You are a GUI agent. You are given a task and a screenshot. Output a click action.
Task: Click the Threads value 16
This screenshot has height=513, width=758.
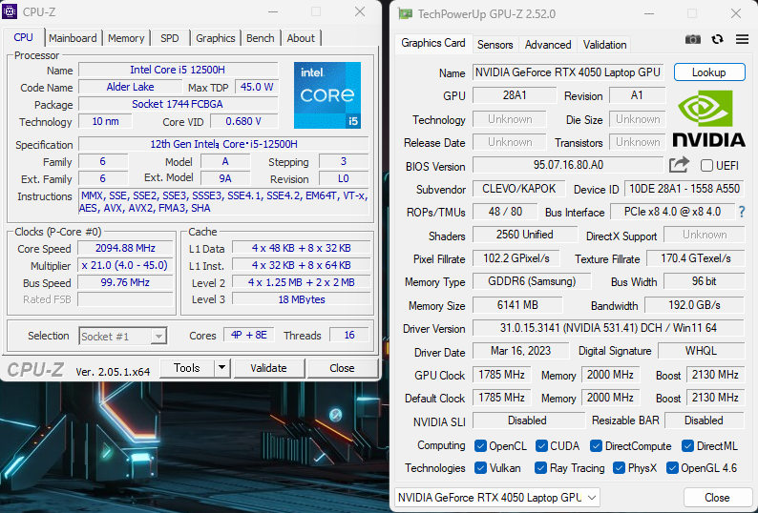tap(349, 335)
